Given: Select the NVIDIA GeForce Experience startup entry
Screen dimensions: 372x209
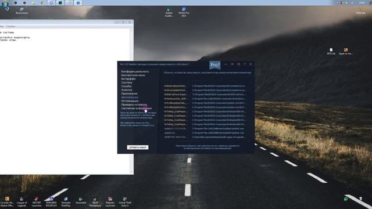Looking at the screenshot, I should tap(205, 95).
